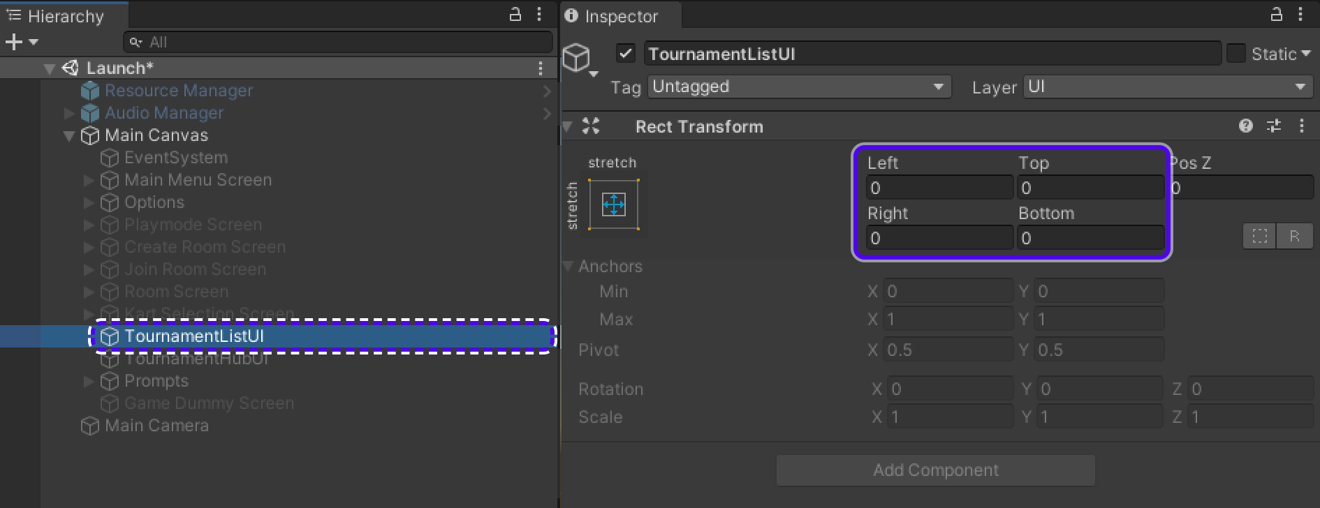This screenshot has height=508, width=1320.
Task: Enable the Static checkbox
Action: tap(1235, 54)
